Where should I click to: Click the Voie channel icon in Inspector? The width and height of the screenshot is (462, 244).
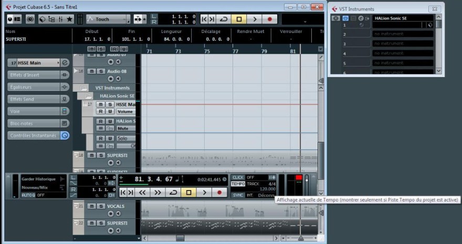[65, 111]
